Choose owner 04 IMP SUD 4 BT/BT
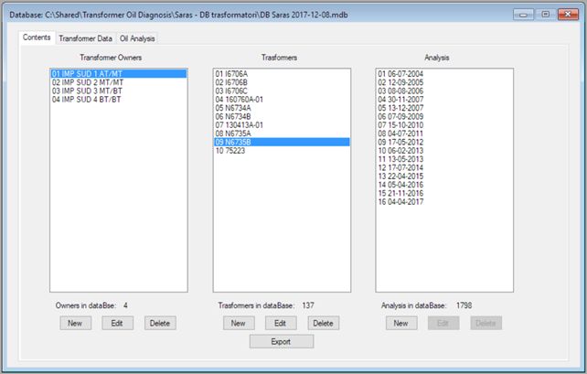 (x=86, y=99)
